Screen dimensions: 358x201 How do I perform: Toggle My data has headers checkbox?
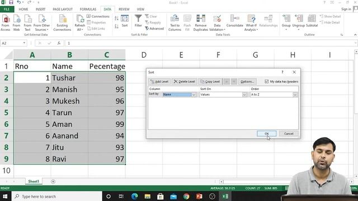point(266,82)
